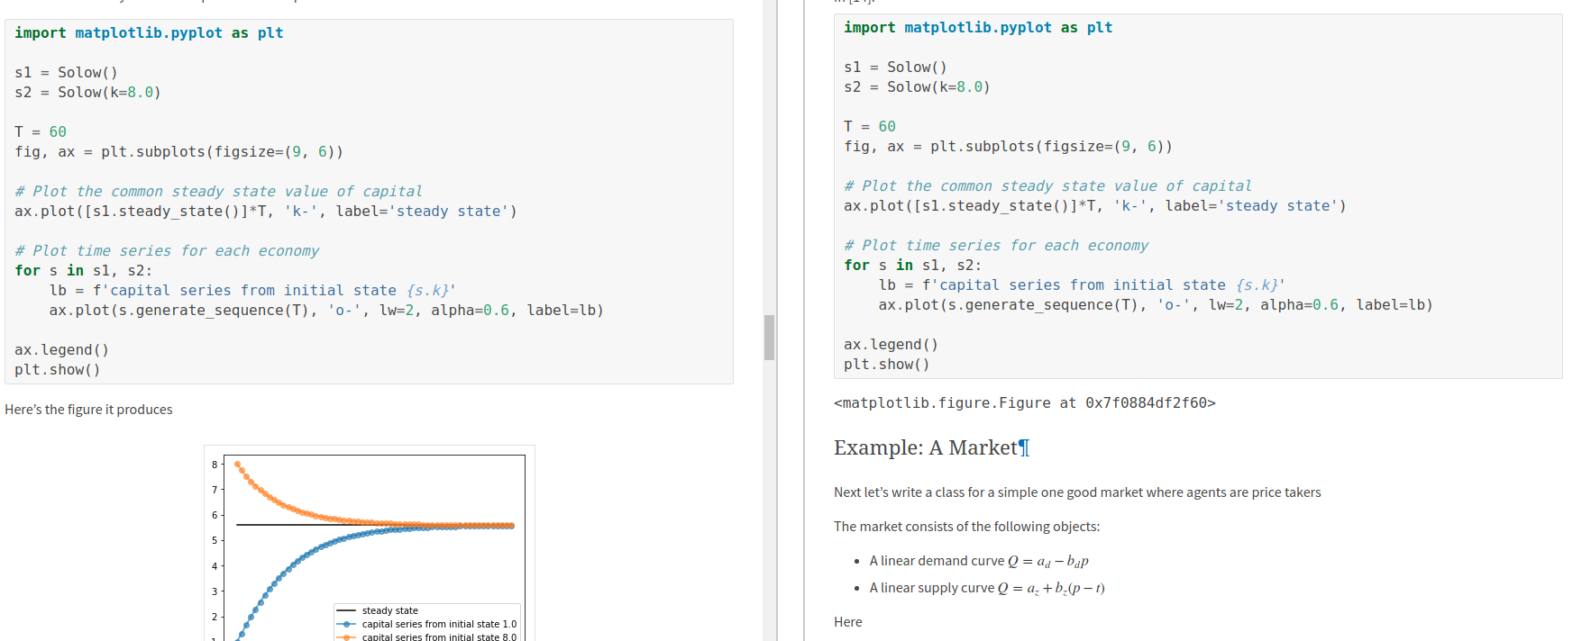The height and width of the screenshot is (641, 1582).
Task: Click the pilcrow anchor link beside "Example: A Market"
Action: [x=1024, y=447]
